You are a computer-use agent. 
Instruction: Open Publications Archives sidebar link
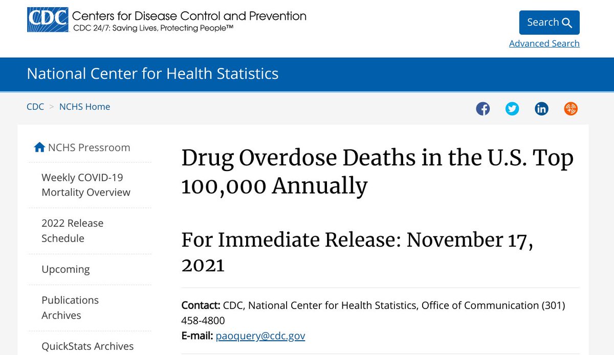[x=70, y=307]
